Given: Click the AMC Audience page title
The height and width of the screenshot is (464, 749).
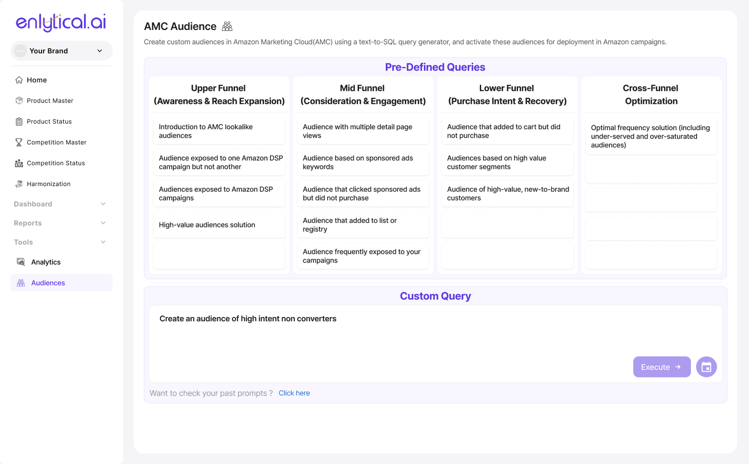Looking at the screenshot, I should (x=180, y=26).
